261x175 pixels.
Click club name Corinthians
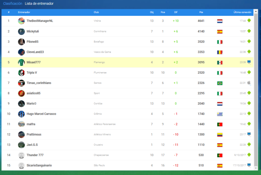click(x=100, y=31)
